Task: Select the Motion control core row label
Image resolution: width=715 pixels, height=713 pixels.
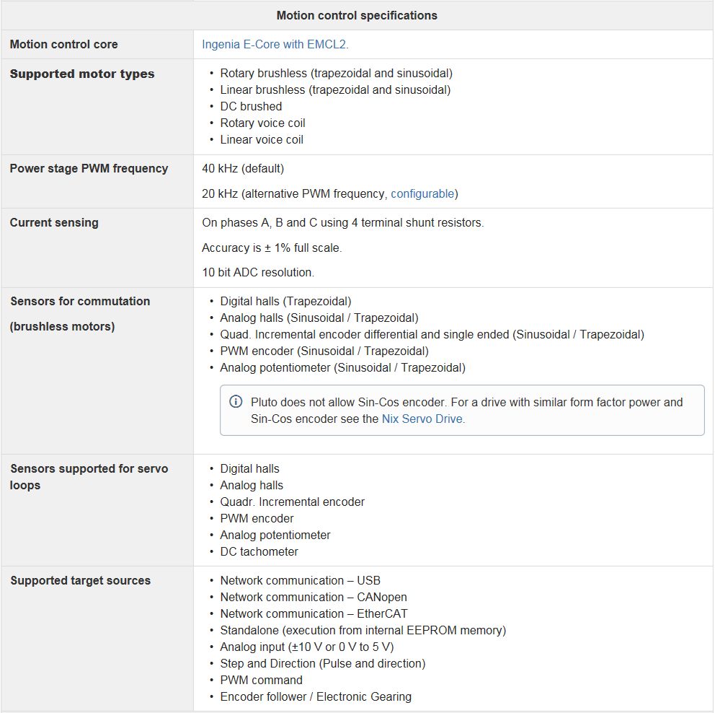Action: (x=64, y=44)
